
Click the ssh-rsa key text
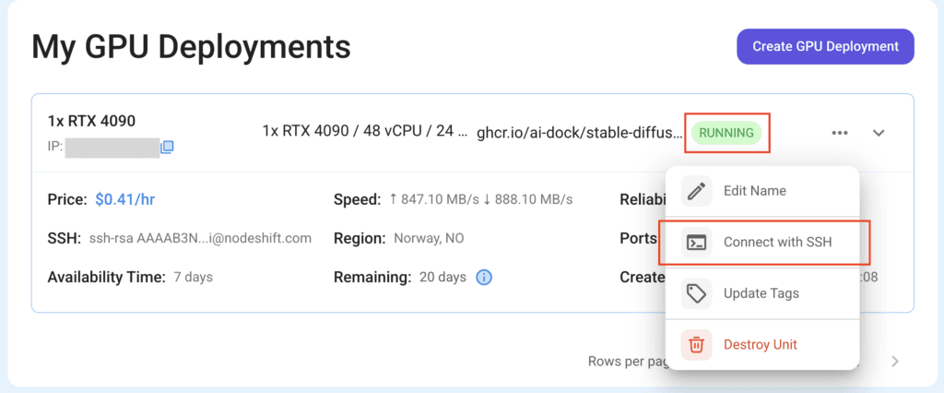tap(200, 238)
